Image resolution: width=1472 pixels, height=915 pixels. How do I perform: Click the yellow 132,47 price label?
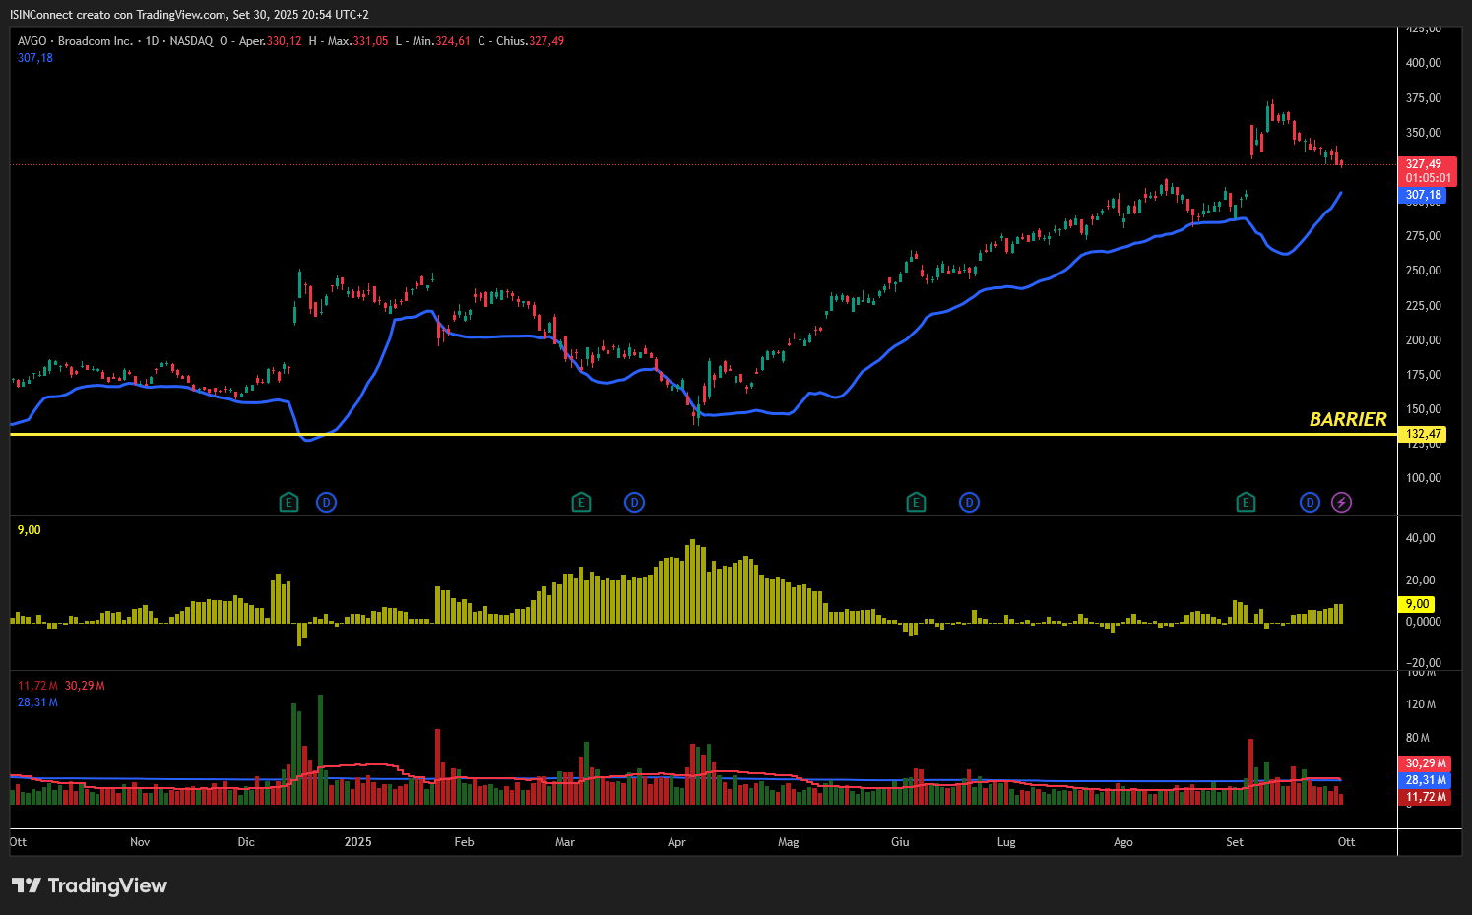point(1423,434)
